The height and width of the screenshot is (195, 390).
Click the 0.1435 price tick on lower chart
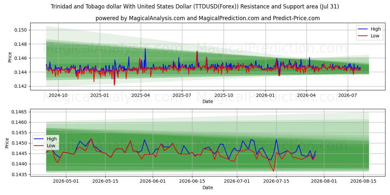tap(19, 174)
